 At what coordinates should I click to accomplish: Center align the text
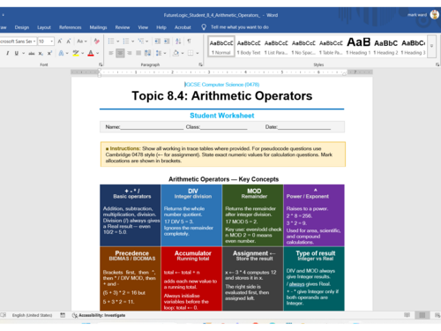tap(120, 53)
